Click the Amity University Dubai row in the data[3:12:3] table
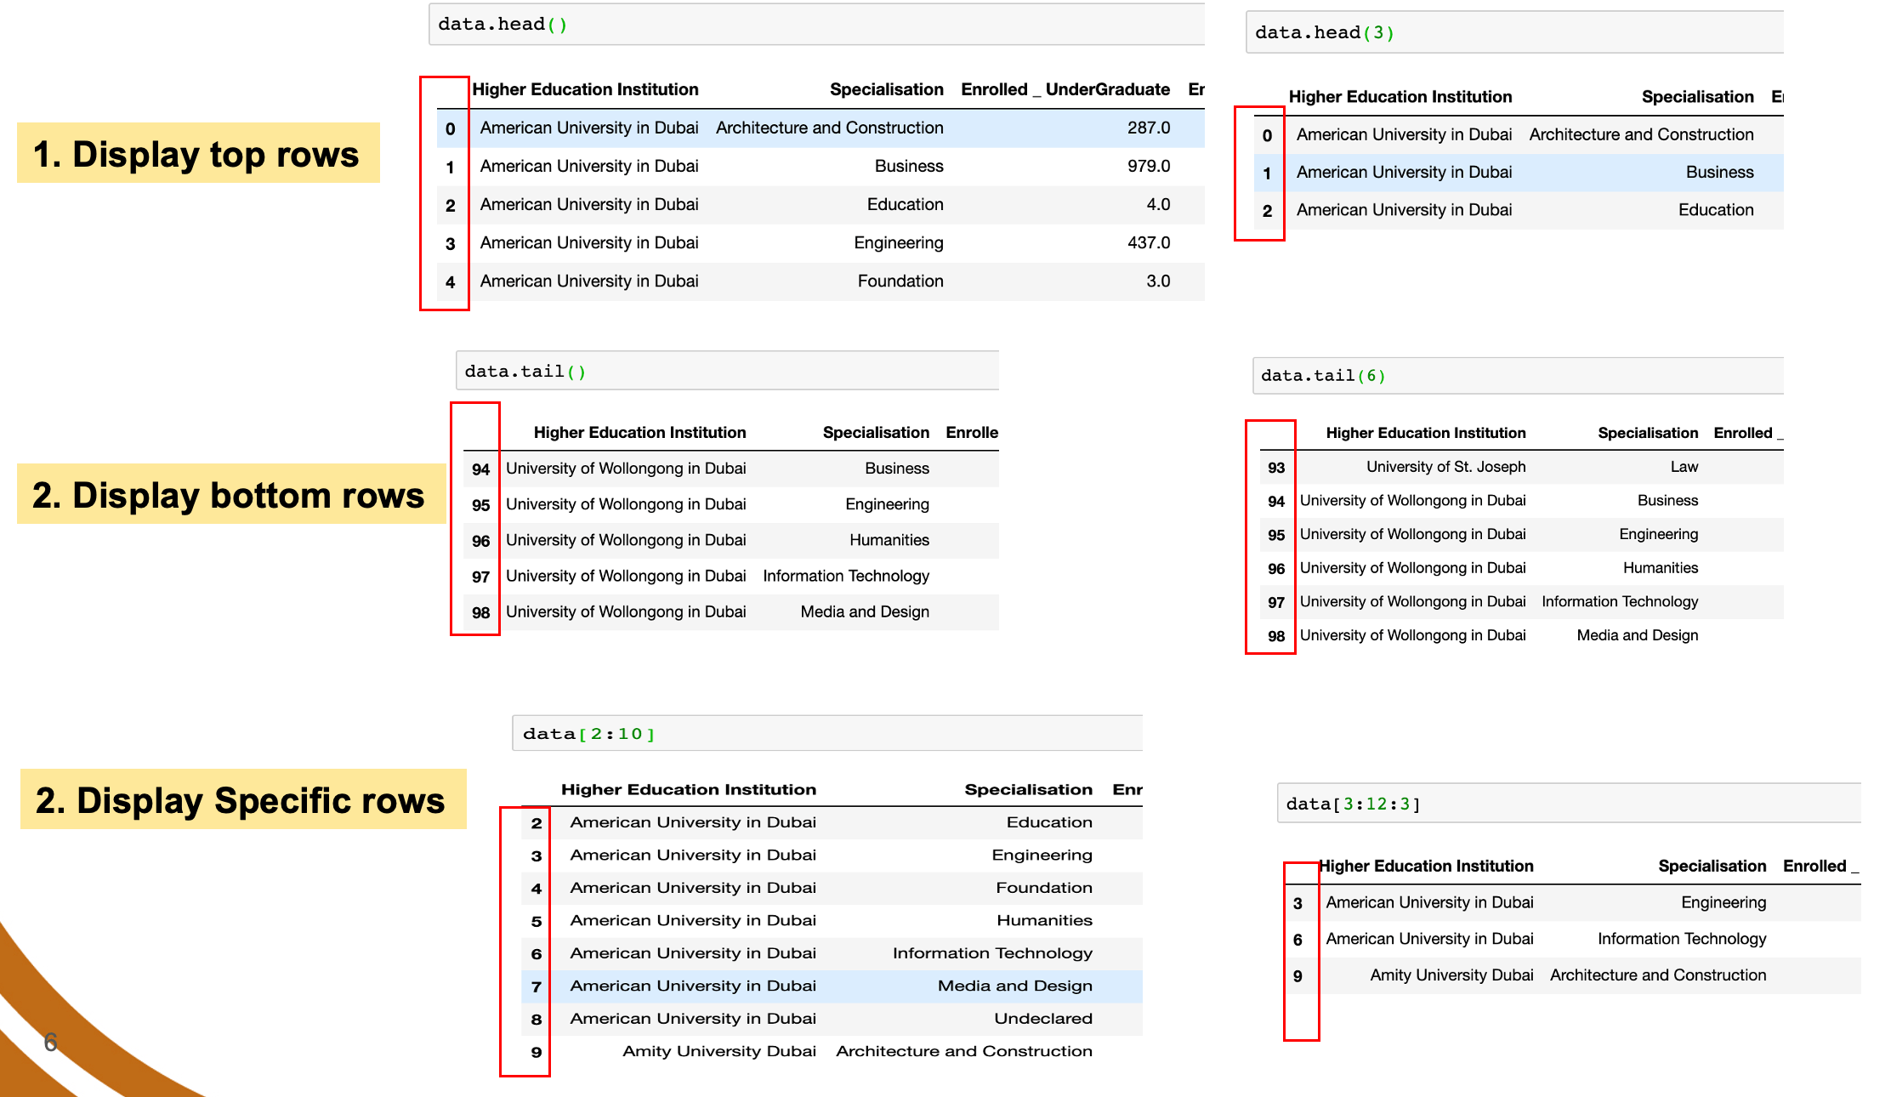This screenshot has height=1097, width=1891. coord(1451,975)
